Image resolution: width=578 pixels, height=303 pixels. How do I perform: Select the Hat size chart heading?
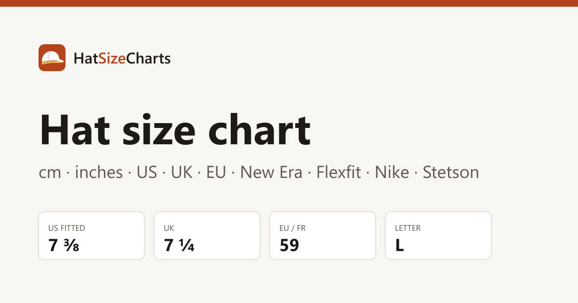[x=175, y=130]
